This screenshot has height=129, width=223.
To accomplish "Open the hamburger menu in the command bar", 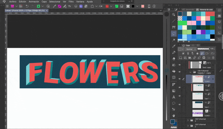I will pos(7,6).
